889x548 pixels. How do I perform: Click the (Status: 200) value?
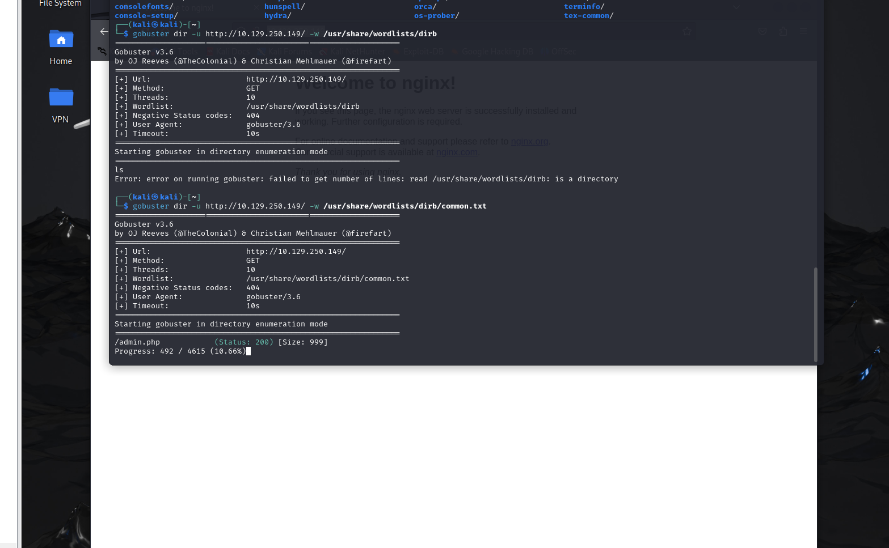244,342
